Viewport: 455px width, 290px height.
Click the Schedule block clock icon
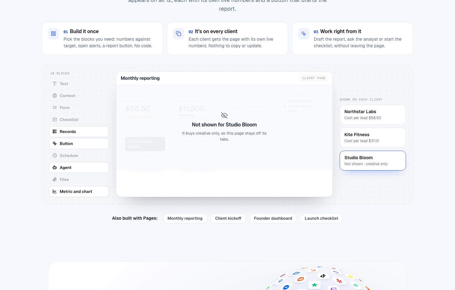click(55, 155)
